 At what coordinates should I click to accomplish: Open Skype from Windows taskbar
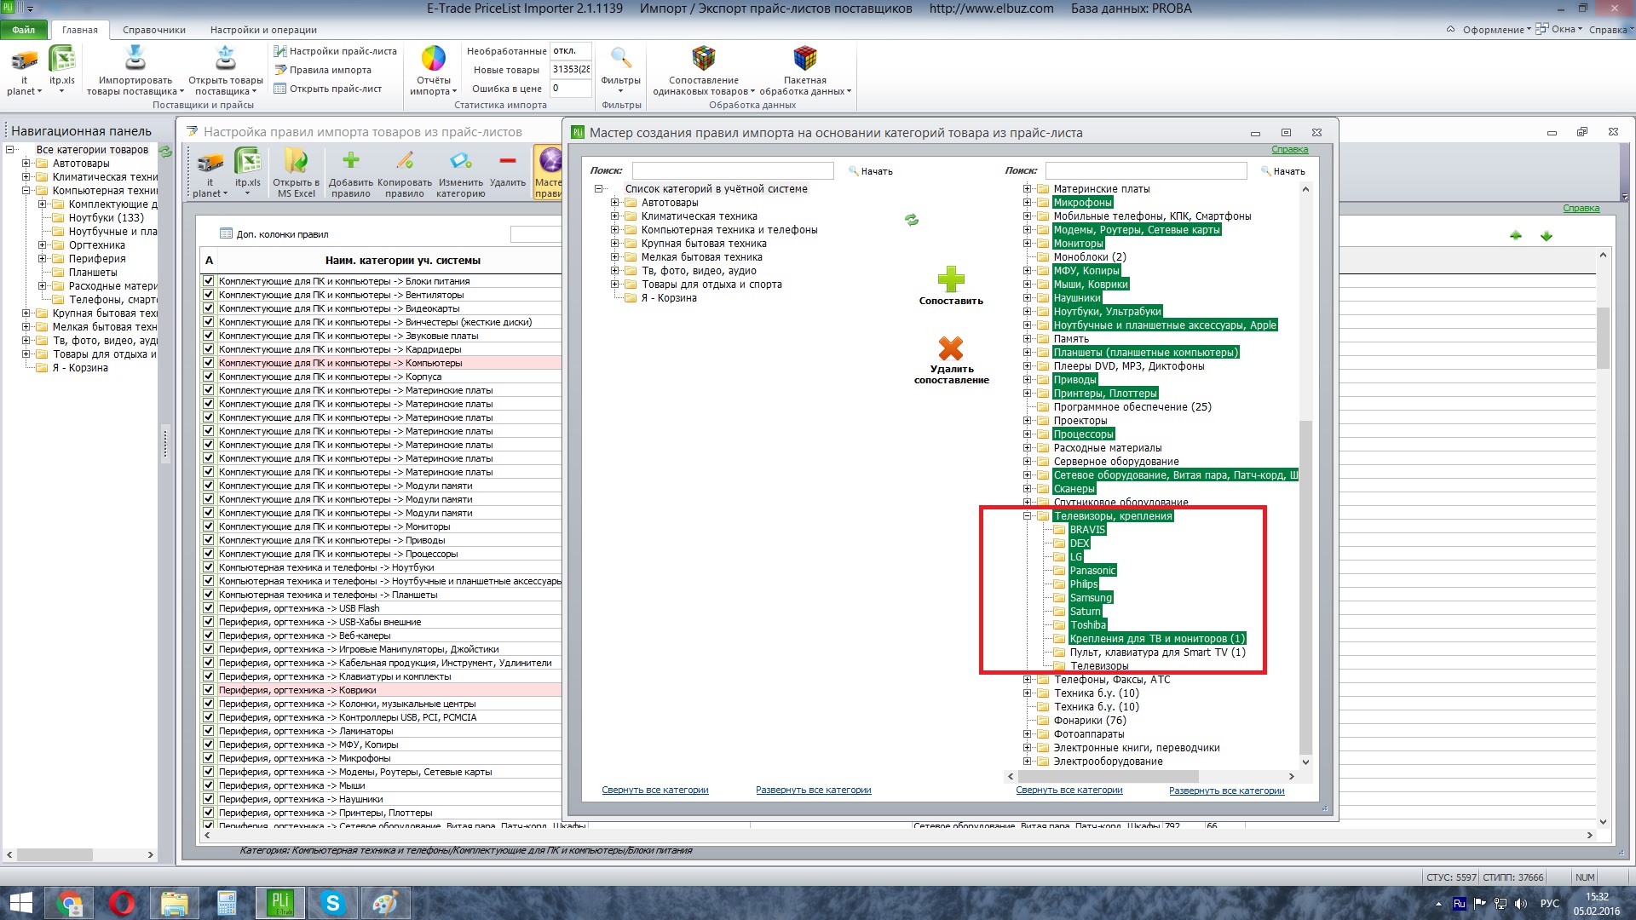click(x=332, y=903)
